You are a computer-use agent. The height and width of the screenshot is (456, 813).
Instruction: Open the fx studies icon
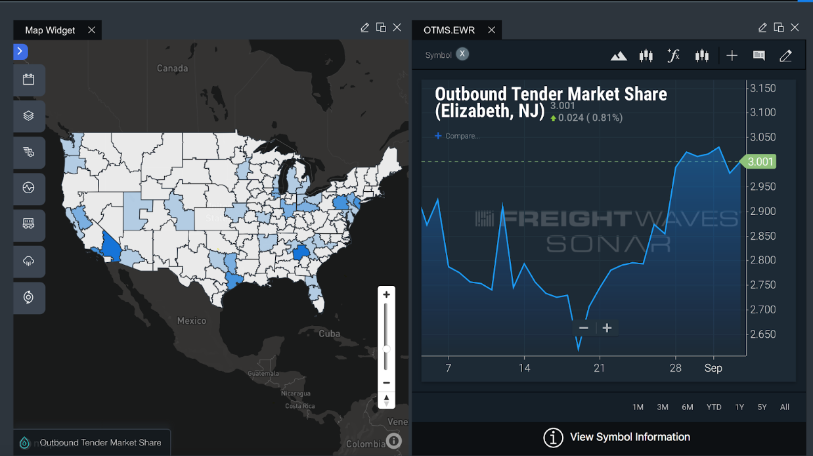pyautogui.click(x=674, y=56)
